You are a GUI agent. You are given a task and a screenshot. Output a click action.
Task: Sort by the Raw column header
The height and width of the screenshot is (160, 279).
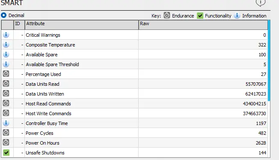(x=203, y=25)
